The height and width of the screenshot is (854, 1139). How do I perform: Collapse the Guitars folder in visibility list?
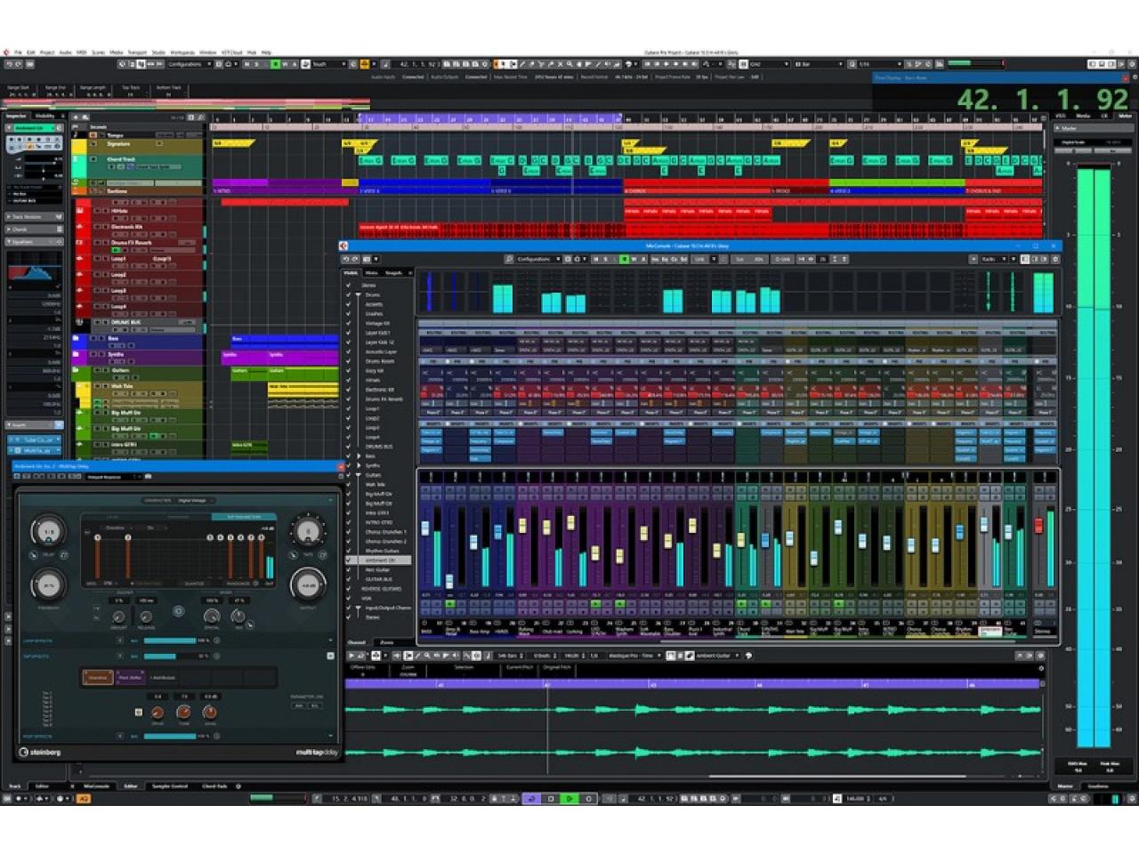pyautogui.click(x=359, y=475)
